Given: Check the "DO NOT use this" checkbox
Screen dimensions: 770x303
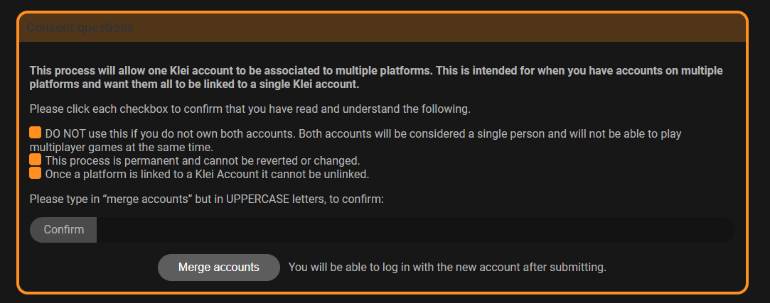Looking at the screenshot, I should [36, 133].
